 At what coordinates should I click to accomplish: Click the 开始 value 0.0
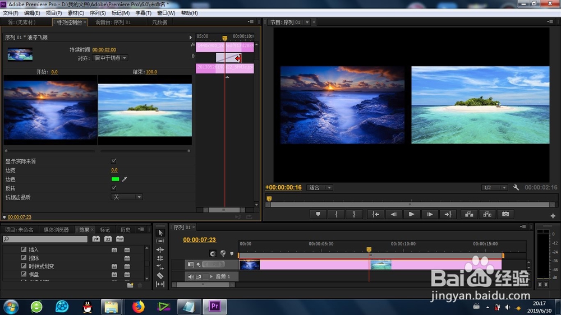pyautogui.click(x=54, y=72)
